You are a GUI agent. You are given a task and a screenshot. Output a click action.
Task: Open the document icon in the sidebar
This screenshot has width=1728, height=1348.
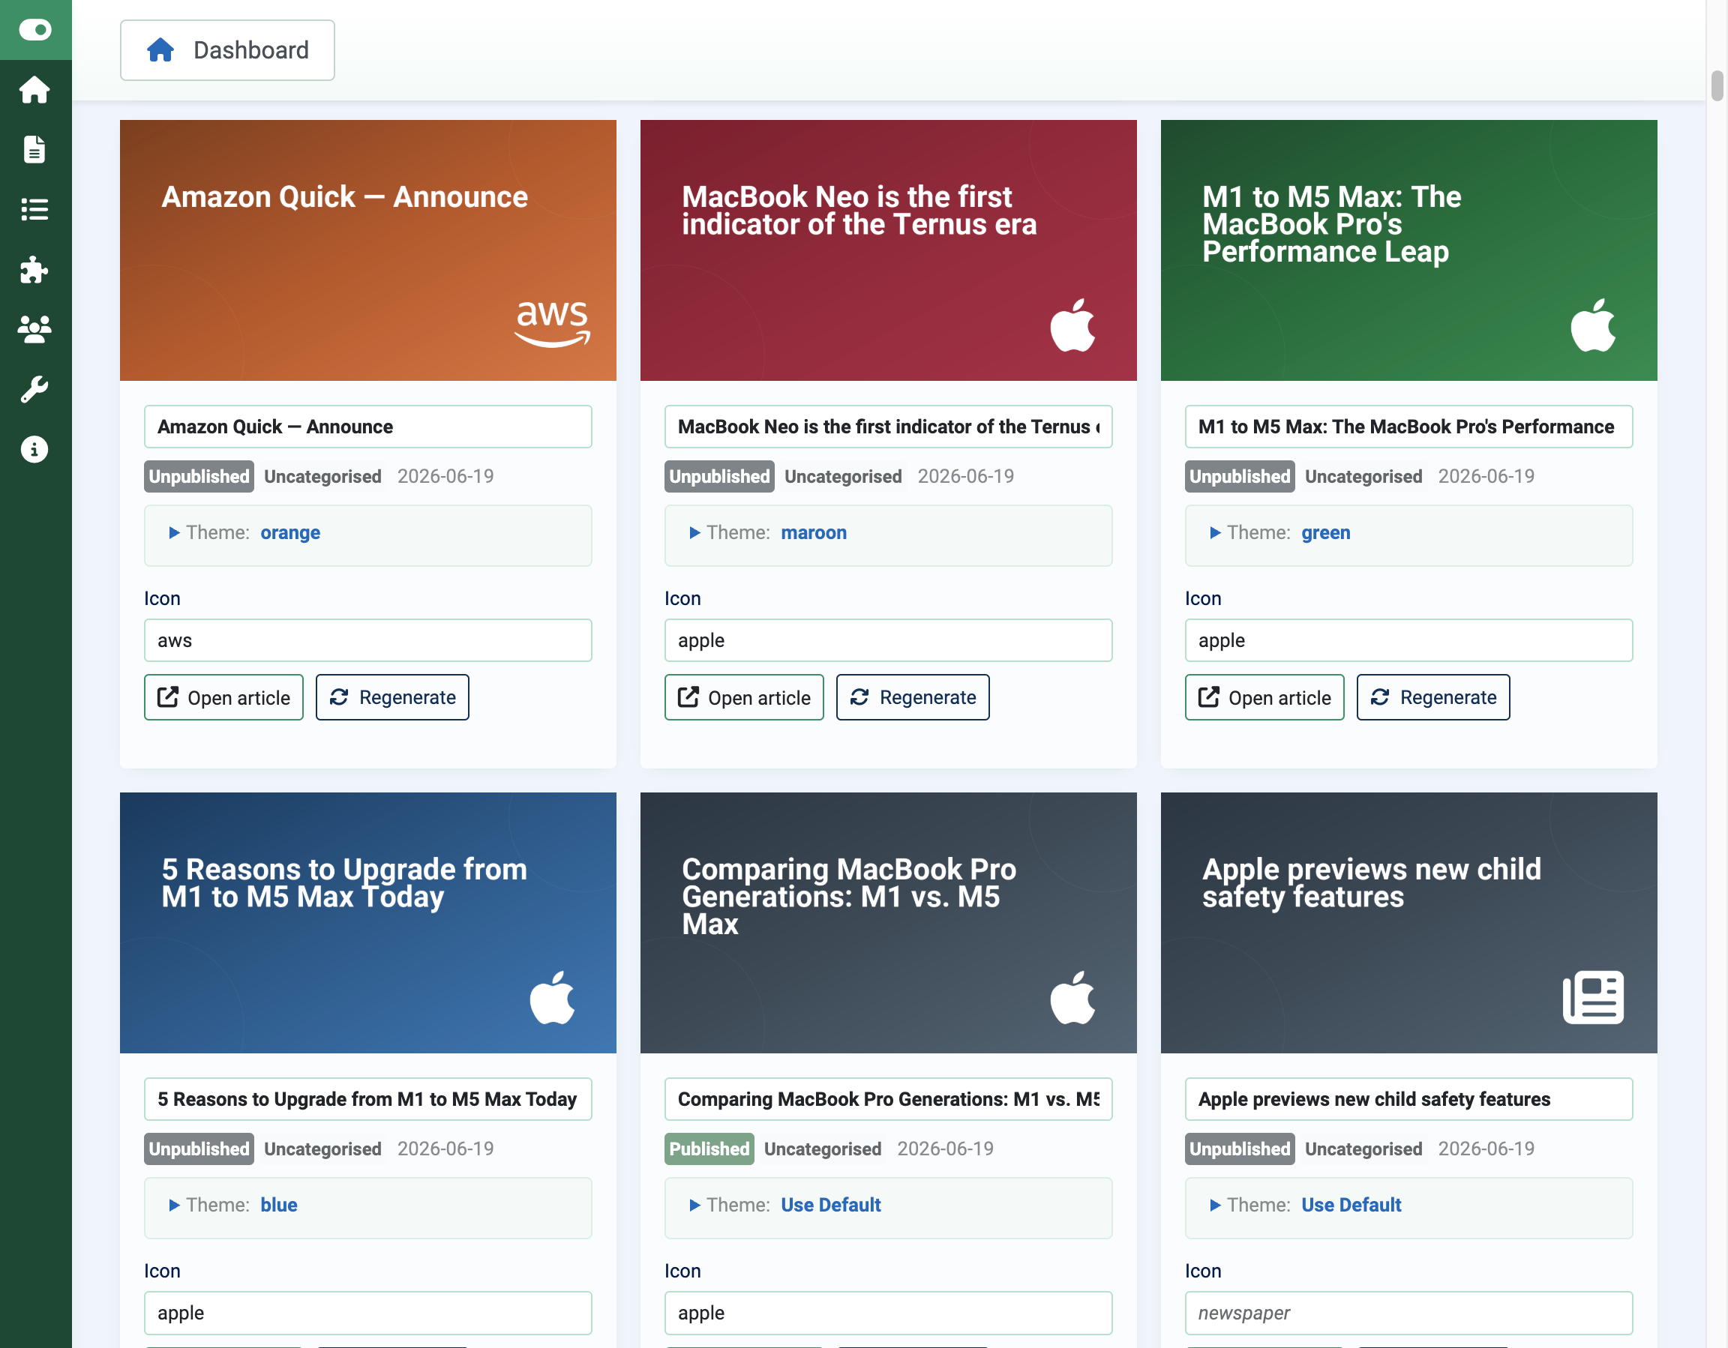click(34, 149)
